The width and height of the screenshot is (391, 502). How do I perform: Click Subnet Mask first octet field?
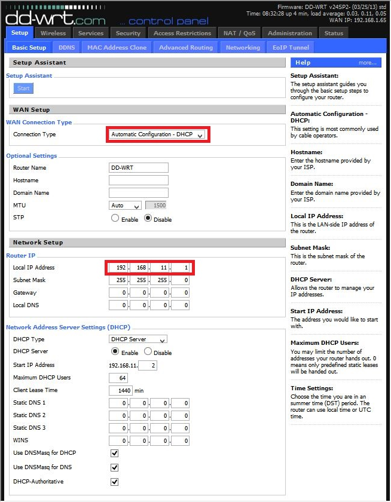pyautogui.click(x=118, y=280)
